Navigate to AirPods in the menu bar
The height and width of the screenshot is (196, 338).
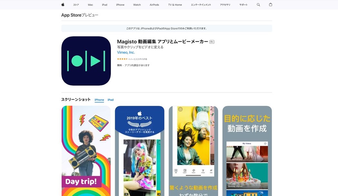[154, 5]
